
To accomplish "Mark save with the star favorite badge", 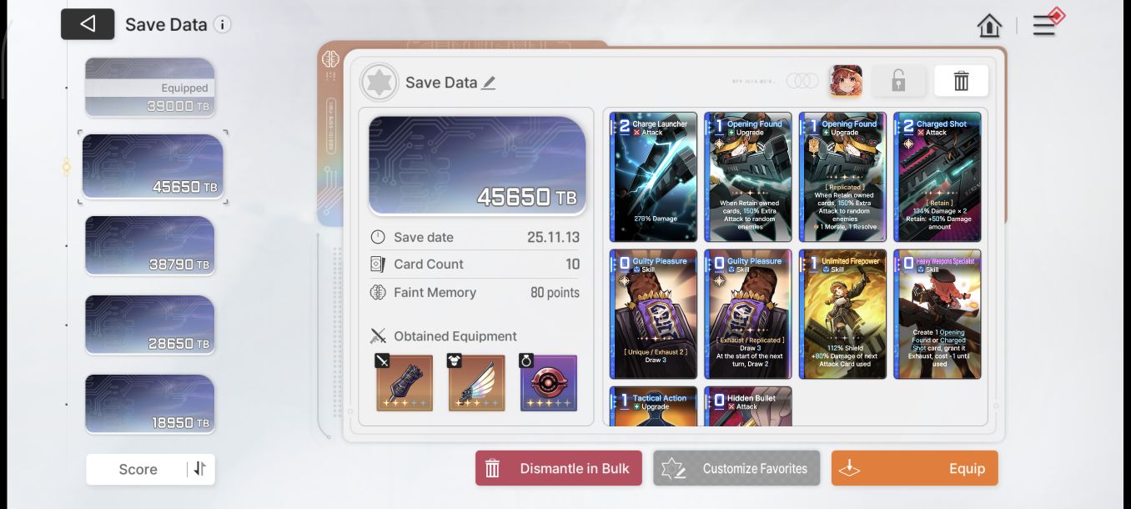I will point(379,83).
